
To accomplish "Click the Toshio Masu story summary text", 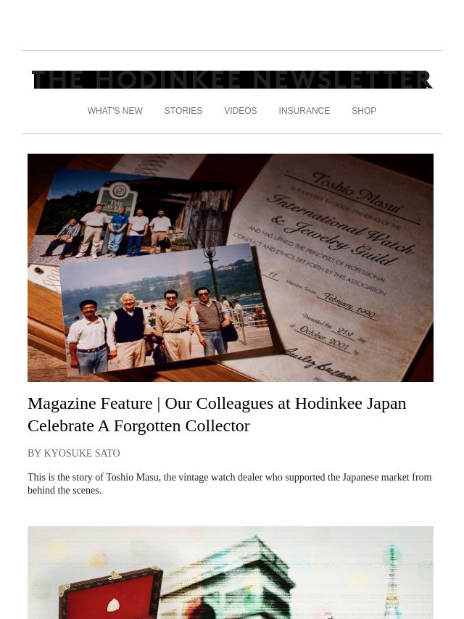I will [x=229, y=483].
